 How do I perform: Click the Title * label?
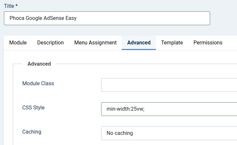click(x=11, y=6)
